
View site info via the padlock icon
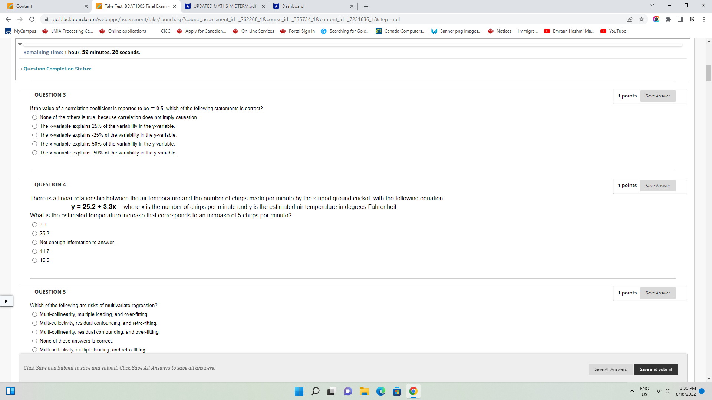pyautogui.click(x=47, y=19)
